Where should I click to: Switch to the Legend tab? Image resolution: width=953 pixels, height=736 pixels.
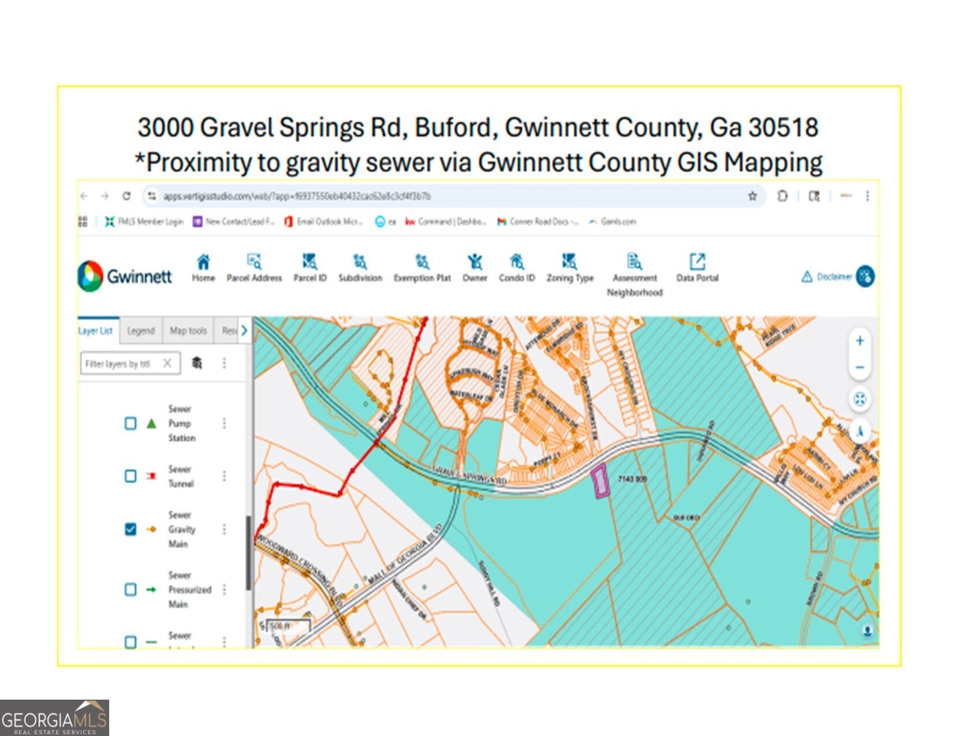(x=141, y=331)
